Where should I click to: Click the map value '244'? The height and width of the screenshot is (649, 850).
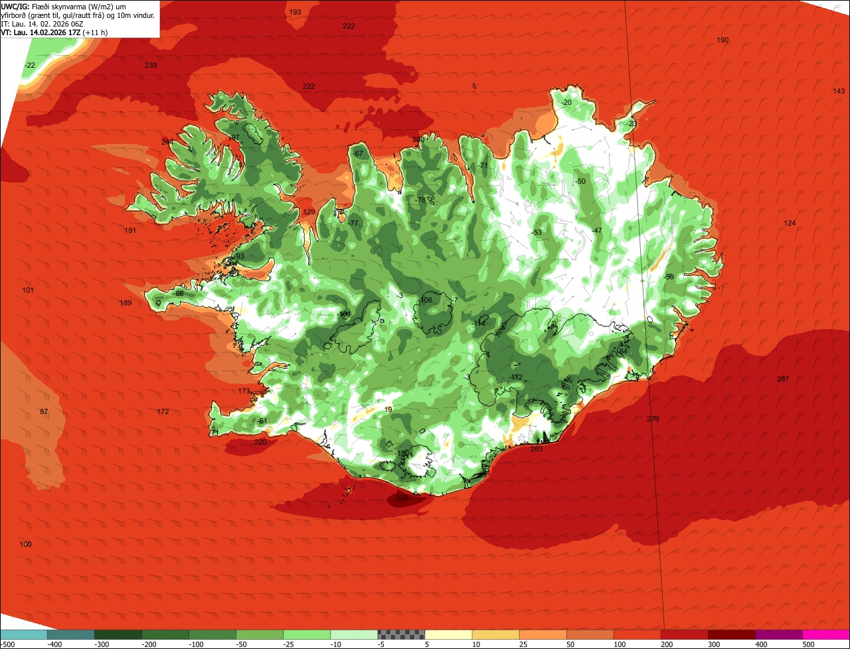[x=167, y=142]
